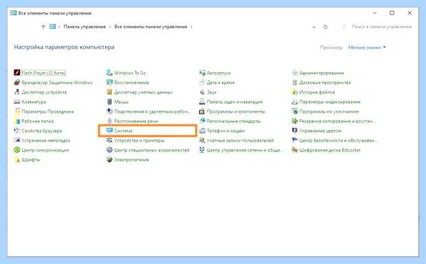
Task: Open the Центр синхронизации icon
Action: pyautogui.click(x=17, y=150)
